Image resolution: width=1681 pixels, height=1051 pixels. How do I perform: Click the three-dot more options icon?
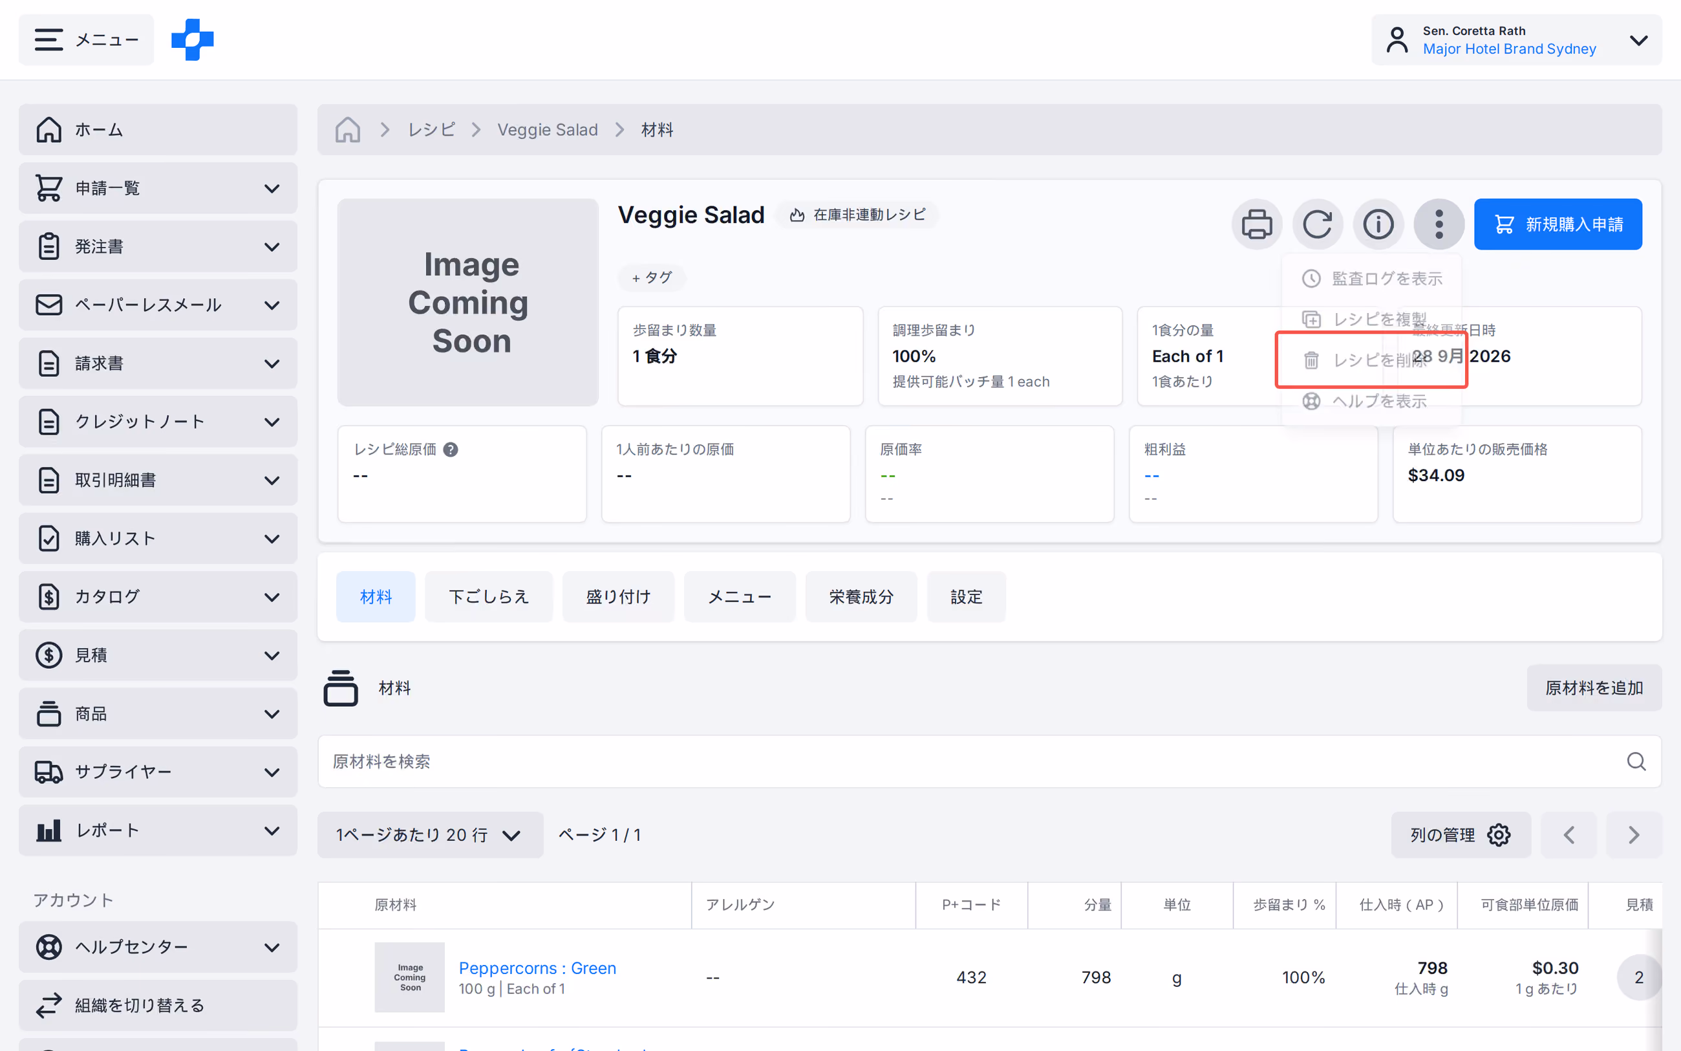pos(1439,224)
